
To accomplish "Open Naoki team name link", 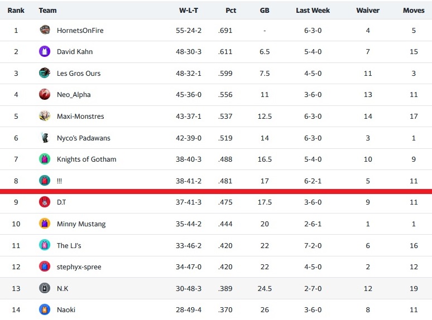I will [66, 310].
